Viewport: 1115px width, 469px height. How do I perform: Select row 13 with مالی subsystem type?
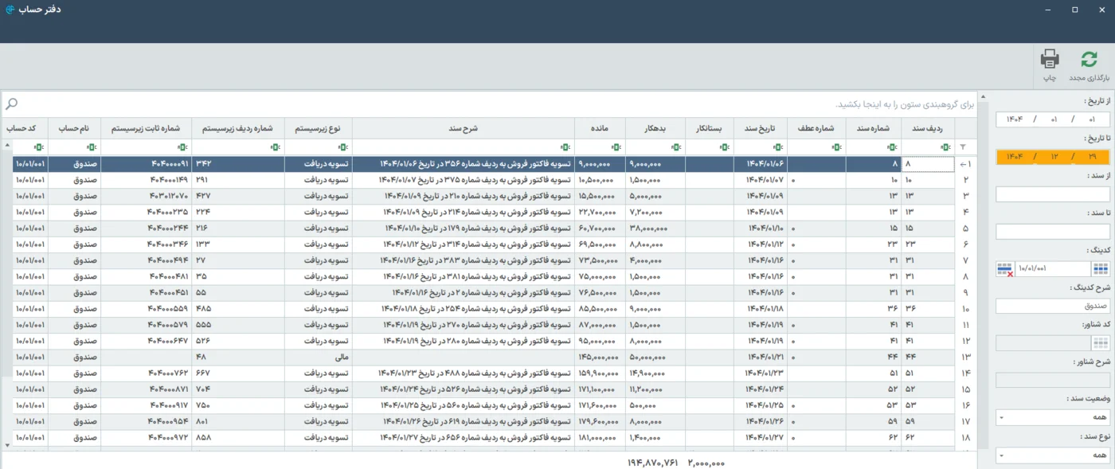coord(483,358)
